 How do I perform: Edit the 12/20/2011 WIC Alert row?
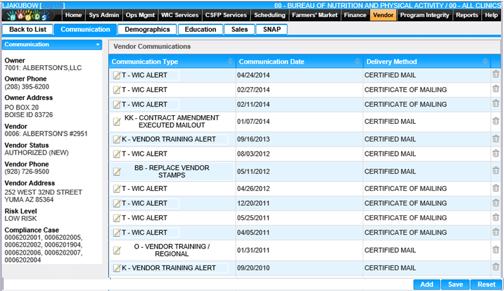pos(117,203)
